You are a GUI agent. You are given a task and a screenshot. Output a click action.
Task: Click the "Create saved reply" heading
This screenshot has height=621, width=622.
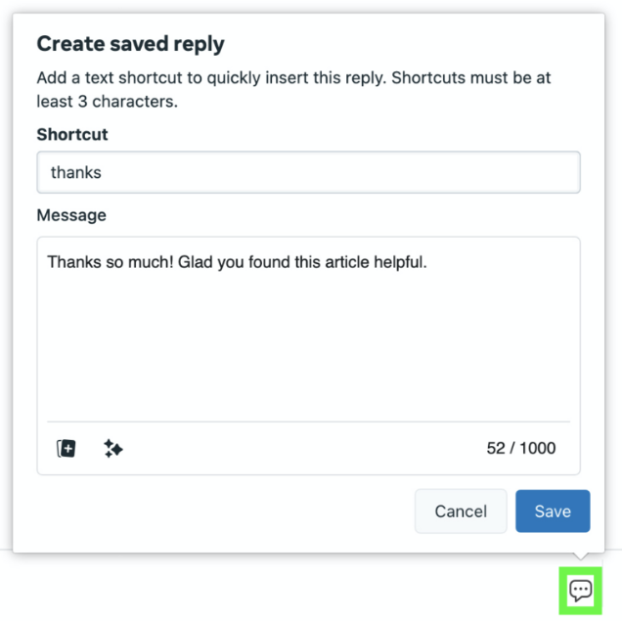pos(130,44)
